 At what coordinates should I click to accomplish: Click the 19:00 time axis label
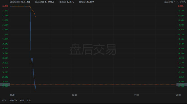pyautogui.click(x=137, y=95)
